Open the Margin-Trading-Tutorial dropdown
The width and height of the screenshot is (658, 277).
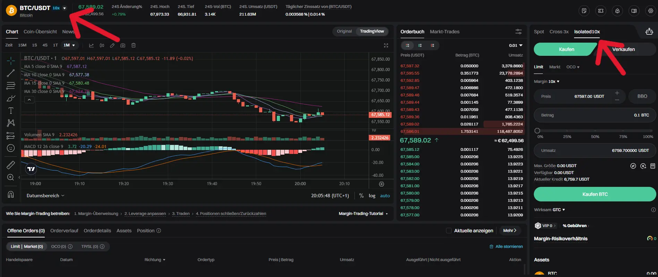pos(363,214)
